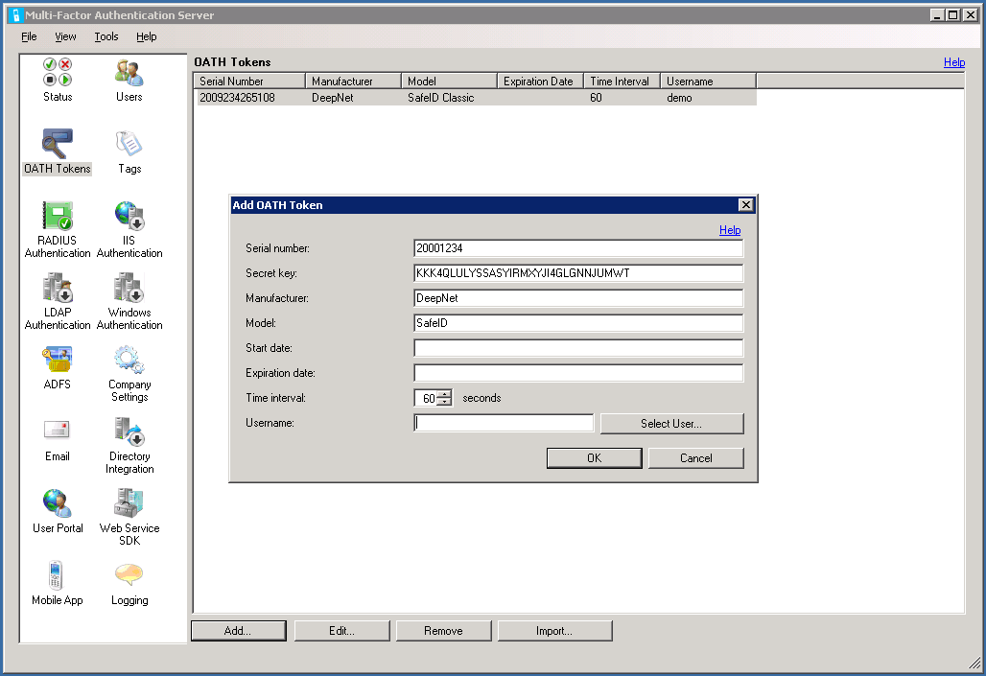Open the Status section icon
The width and height of the screenshot is (986, 676).
coord(58,73)
